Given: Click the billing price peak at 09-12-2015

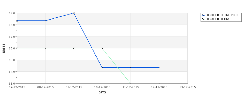Looking at the screenshot, I should (74, 13).
